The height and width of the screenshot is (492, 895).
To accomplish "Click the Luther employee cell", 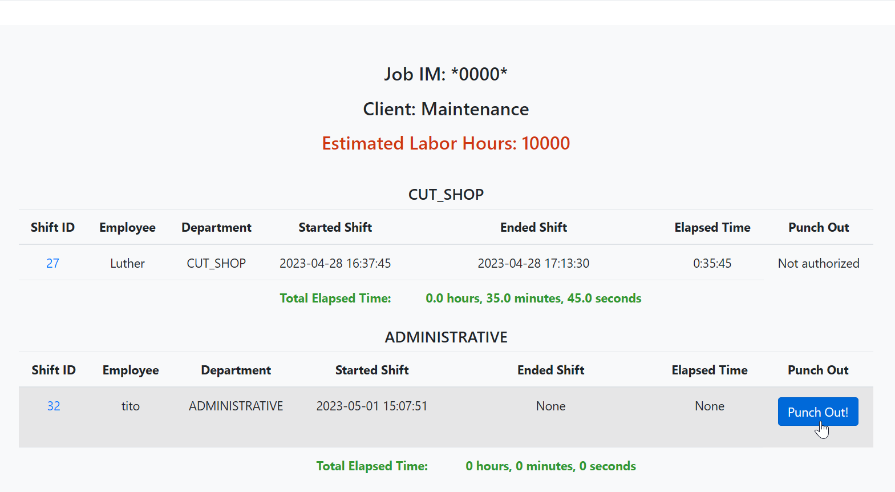I will 127,263.
